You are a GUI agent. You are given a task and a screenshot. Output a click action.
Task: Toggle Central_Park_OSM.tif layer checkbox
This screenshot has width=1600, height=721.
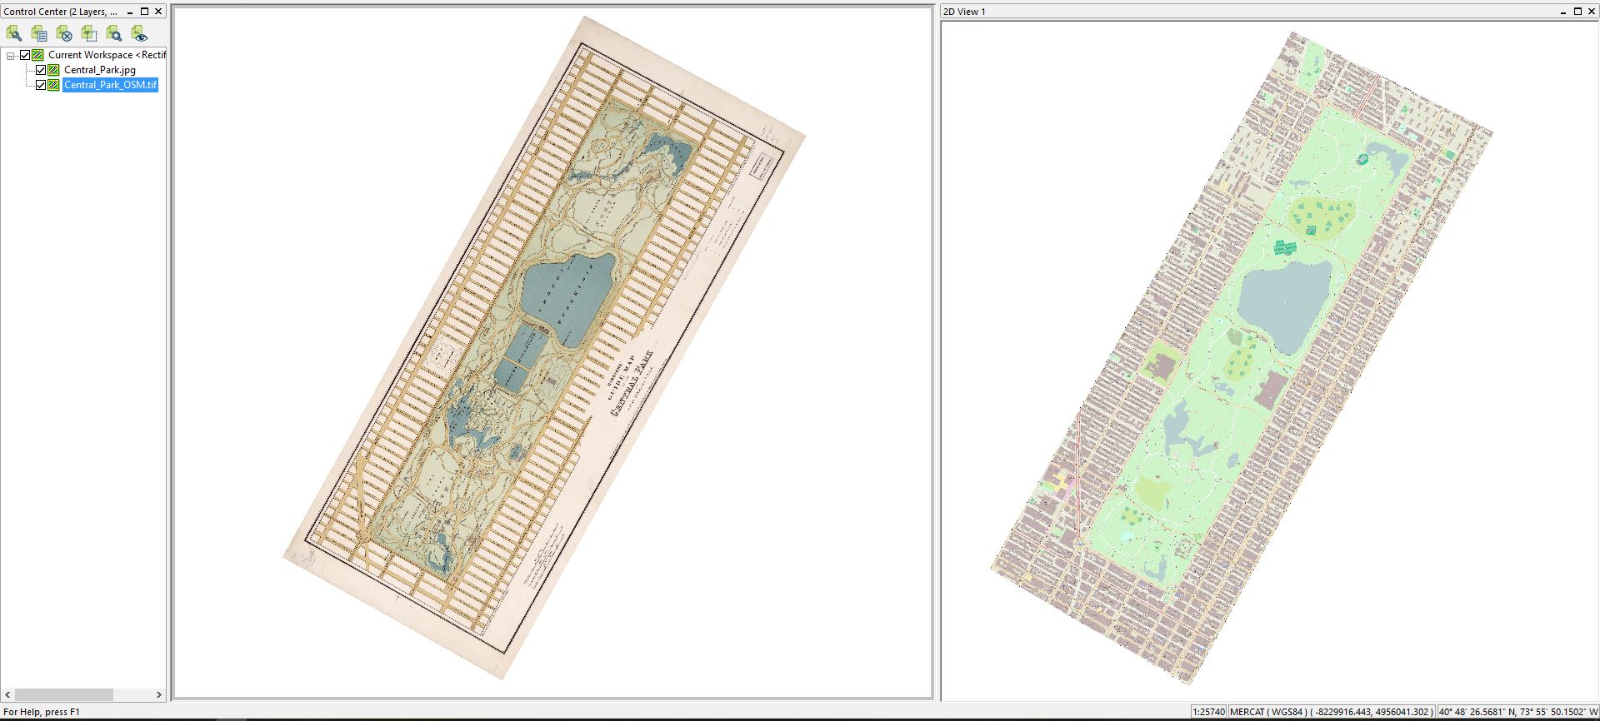[41, 85]
